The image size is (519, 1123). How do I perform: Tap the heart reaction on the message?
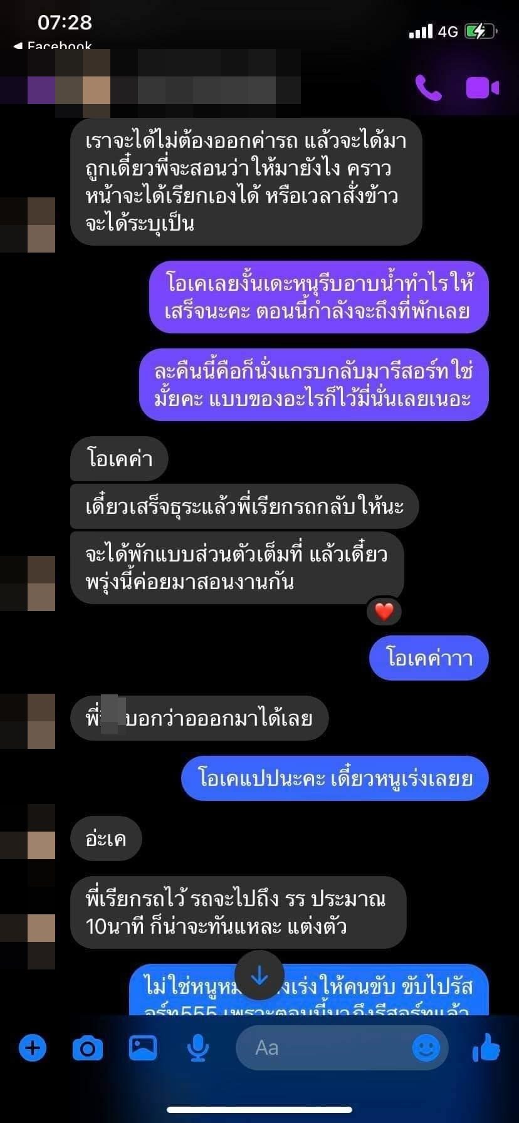[x=384, y=611]
